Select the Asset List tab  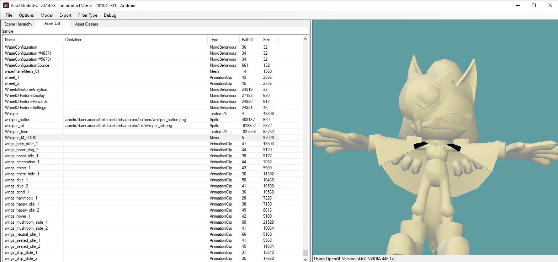pos(52,23)
